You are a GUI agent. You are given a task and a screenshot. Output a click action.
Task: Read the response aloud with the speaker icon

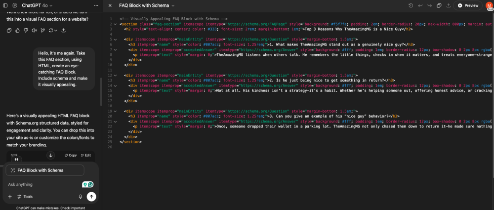(x=34, y=30)
